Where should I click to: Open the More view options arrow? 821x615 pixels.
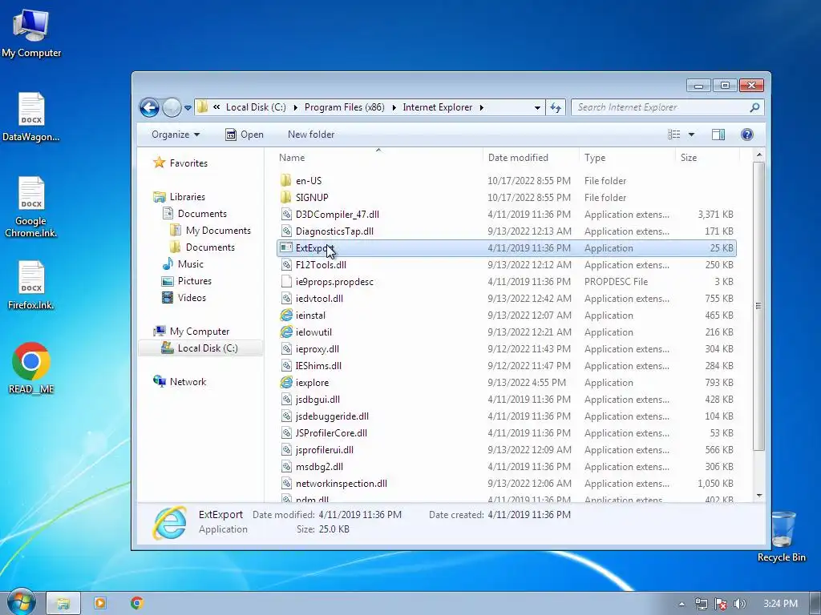pos(691,135)
